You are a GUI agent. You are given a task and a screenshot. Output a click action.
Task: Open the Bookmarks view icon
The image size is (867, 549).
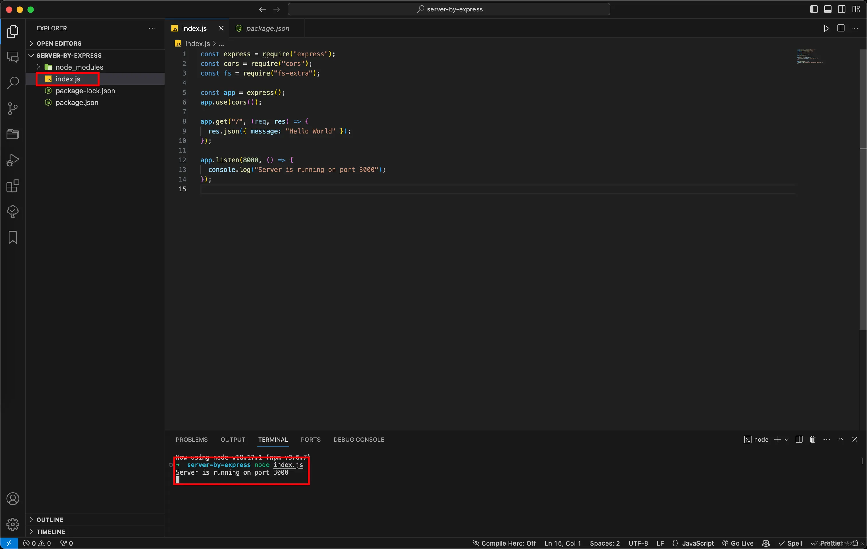[x=13, y=238]
